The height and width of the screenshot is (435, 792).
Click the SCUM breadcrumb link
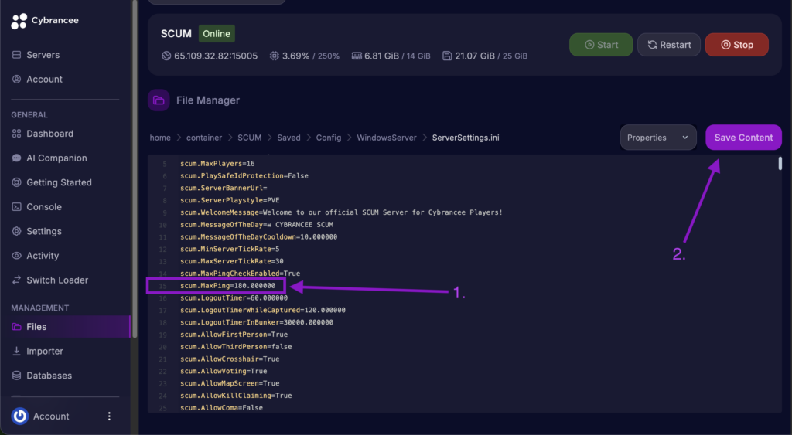(x=250, y=138)
